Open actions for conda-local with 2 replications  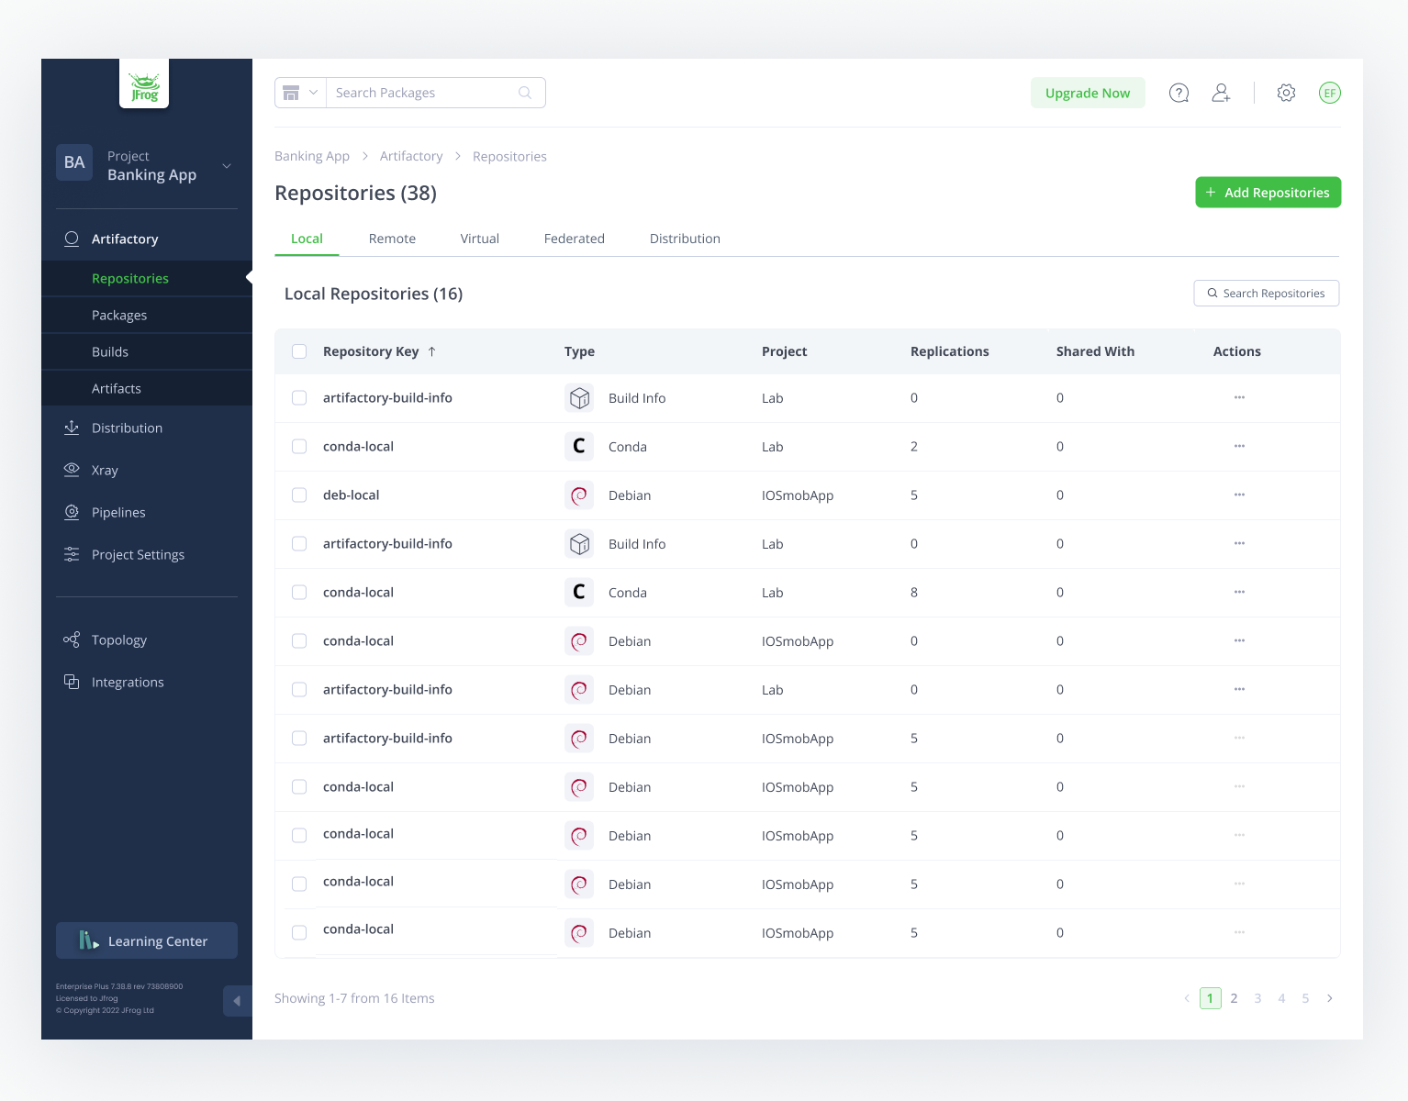1239,446
